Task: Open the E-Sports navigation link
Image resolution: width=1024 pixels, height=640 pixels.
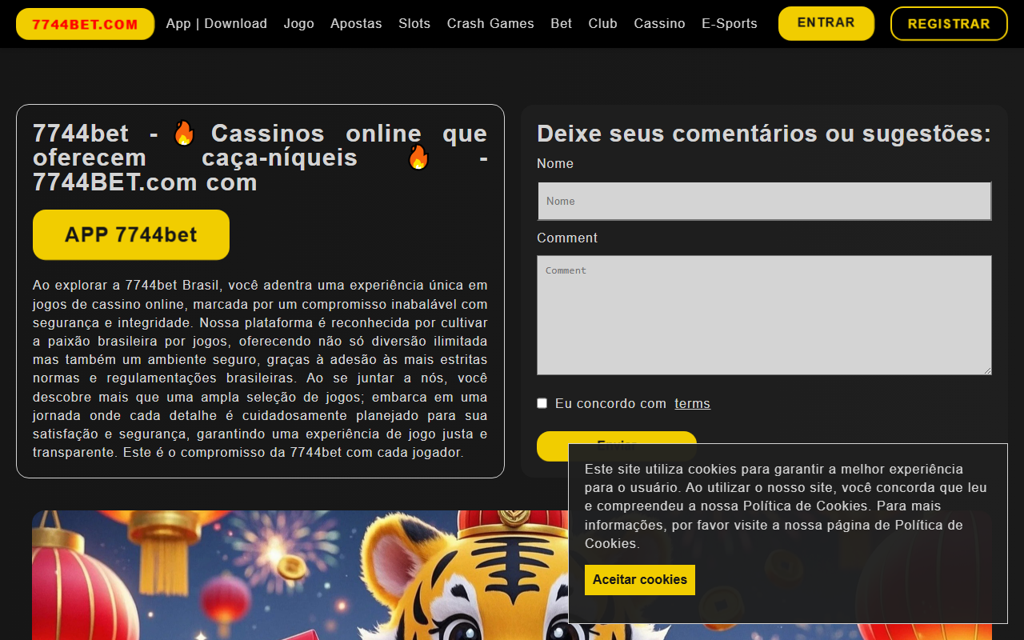Action: click(730, 24)
